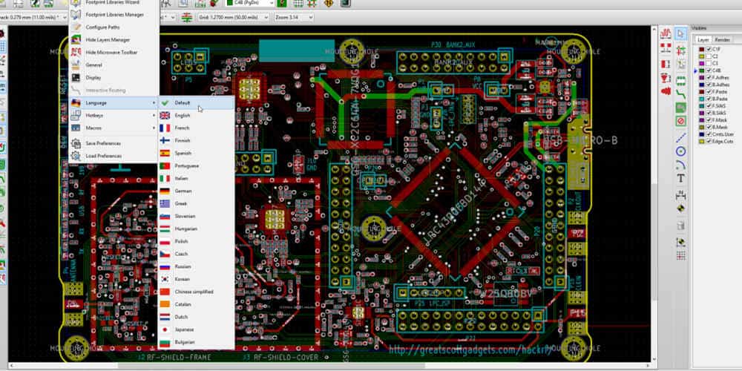742x371 pixels.
Task: Select Japanese language option
Action: tap(196, 329)
